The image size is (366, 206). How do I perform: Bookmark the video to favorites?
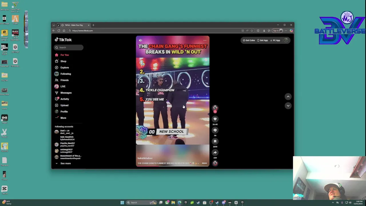(215, 141)
